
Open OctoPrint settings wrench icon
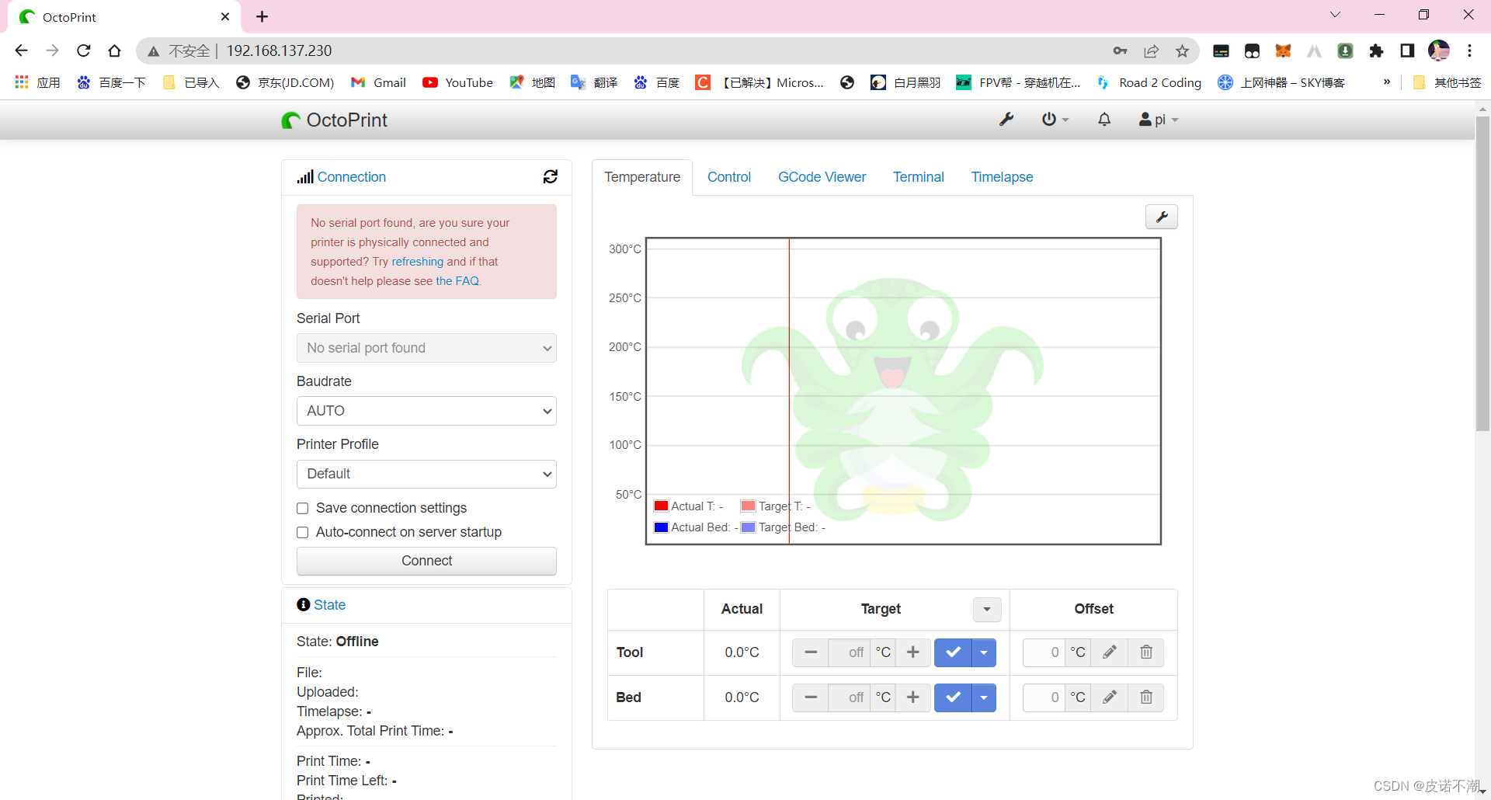coord(1006,120)
